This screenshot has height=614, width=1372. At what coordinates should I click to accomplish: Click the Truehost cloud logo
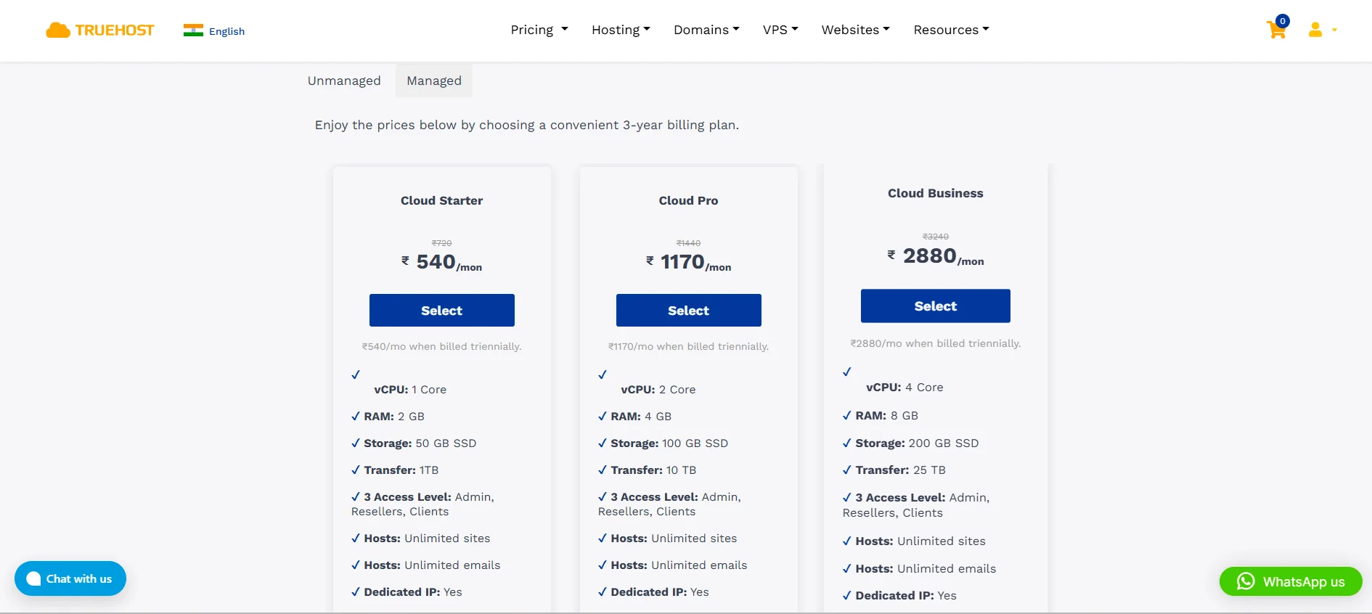[100, 30]
